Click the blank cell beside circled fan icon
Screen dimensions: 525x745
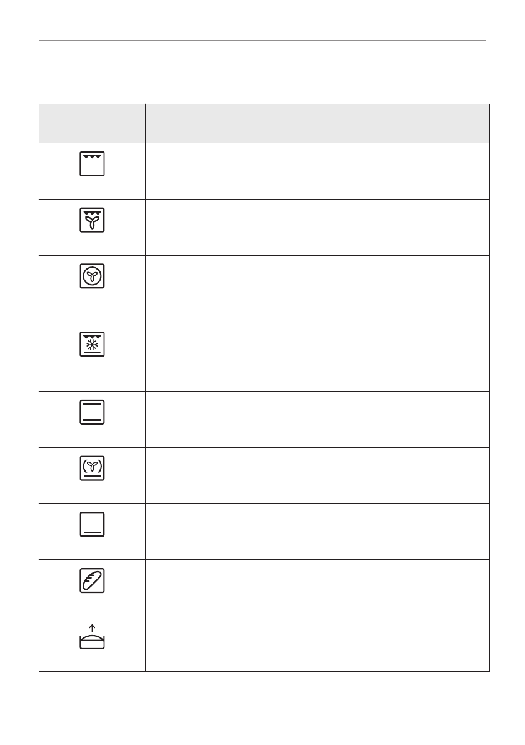[317, 289]
